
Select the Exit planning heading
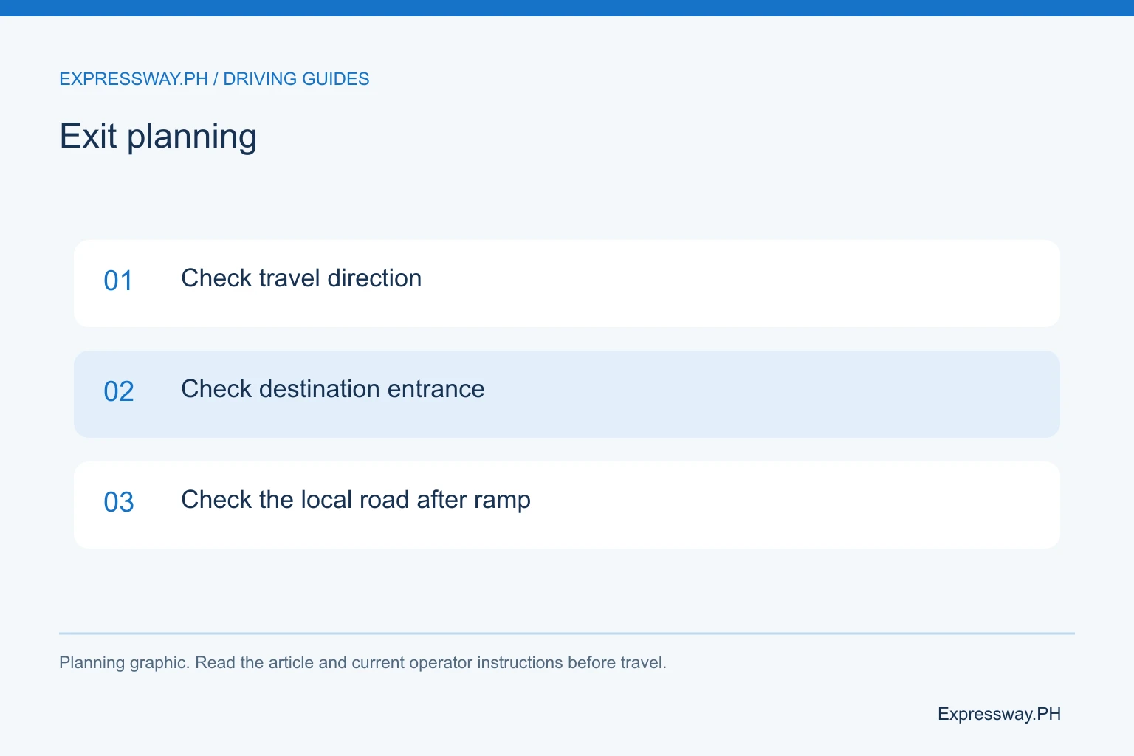[x=158, y=137]
